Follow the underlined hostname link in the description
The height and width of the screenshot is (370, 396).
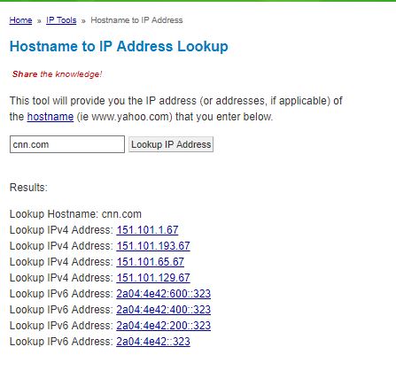50,117
